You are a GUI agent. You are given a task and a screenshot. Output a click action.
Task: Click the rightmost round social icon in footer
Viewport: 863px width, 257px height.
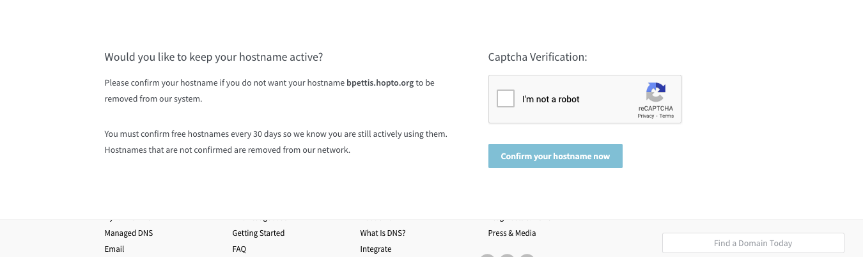tap(527, 256)
